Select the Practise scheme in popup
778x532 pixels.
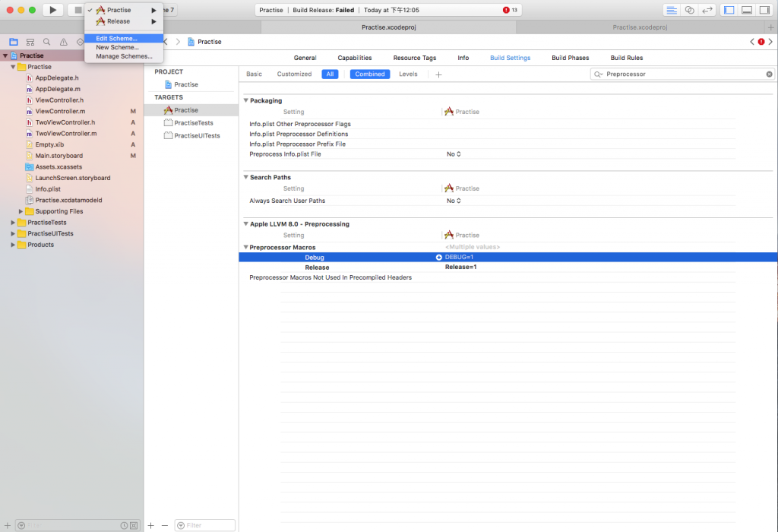coord(119,10)
